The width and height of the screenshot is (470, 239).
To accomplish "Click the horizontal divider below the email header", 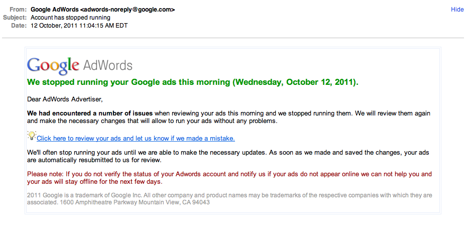I will pos(233,38).
